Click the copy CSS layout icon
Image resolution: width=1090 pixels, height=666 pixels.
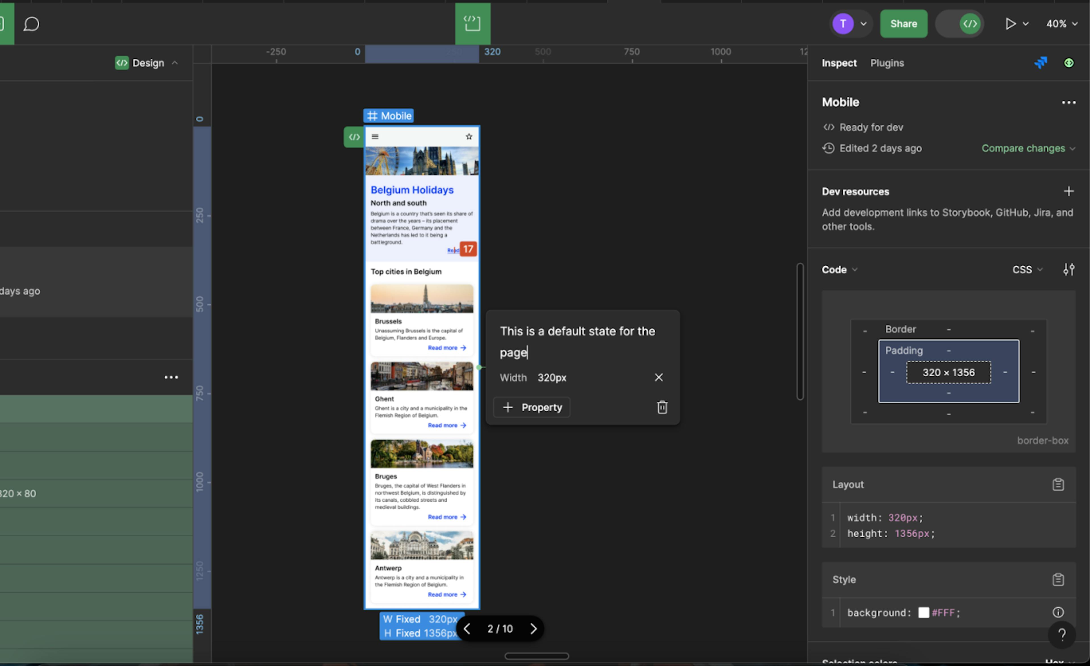pos(1059,484)
